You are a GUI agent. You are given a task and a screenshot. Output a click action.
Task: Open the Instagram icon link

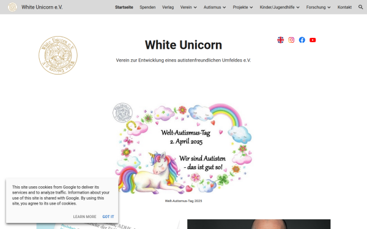[x=291, y=40]
